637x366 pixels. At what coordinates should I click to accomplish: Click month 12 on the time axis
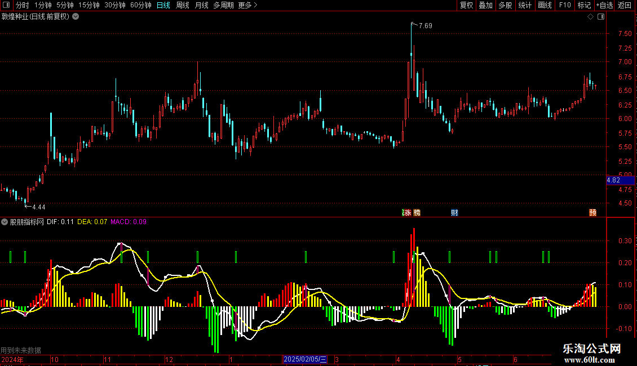point(169,359)
